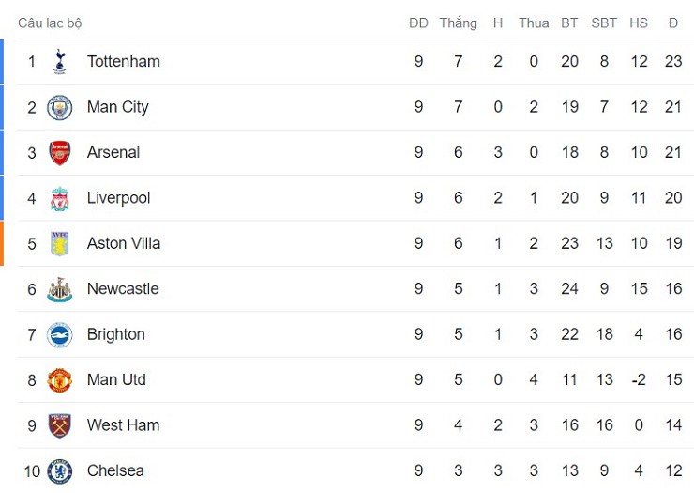Click the orange qualification marker beside Aston Villa
This screenshot has width=694, height=493.
tap(2, 244)
